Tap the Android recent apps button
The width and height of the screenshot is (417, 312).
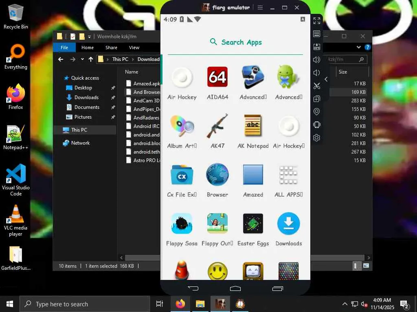(278, 288)
